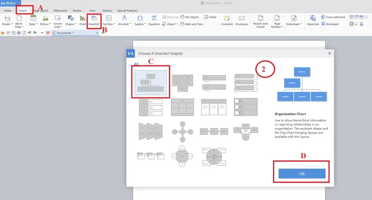Select the three-step arrow process SmartArt layout
This screenshot has width=372, height=200.
pyautogui.click(x=214, y=131)
